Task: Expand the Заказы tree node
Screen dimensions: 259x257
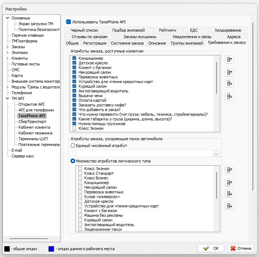Action: click(7, 47)
